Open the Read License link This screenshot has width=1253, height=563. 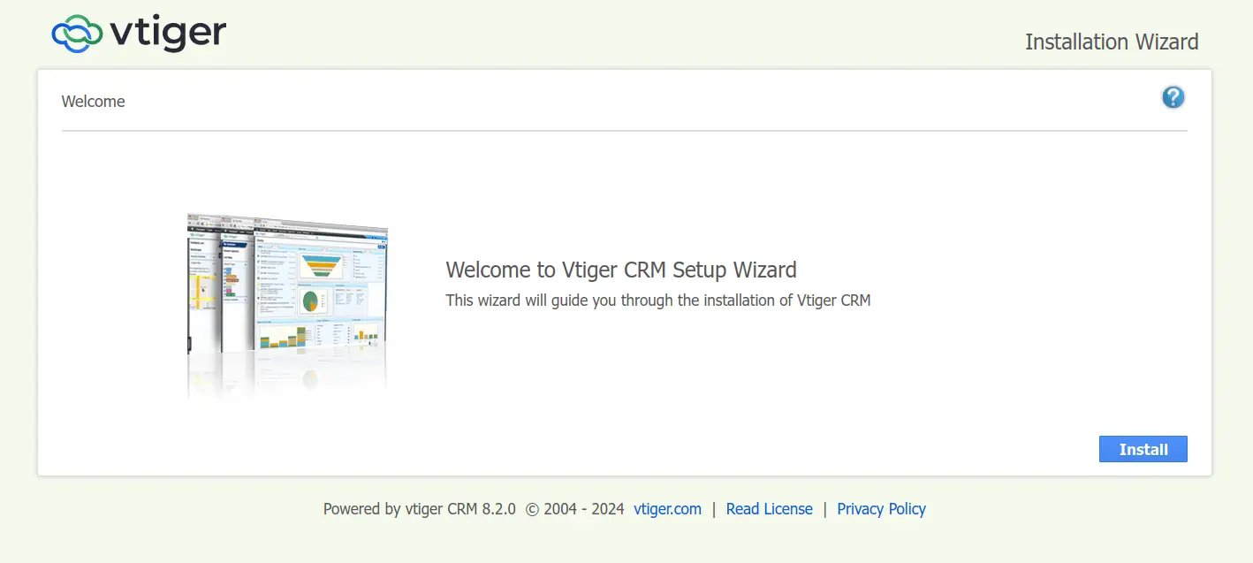tap(769, 509)
